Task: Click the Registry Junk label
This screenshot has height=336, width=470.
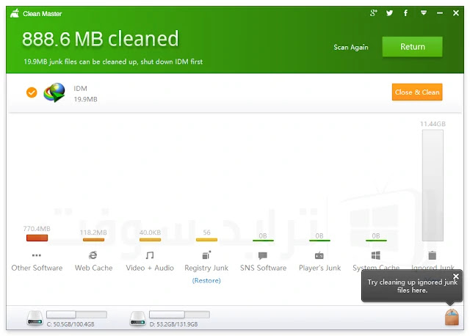Action: (206, 268)
